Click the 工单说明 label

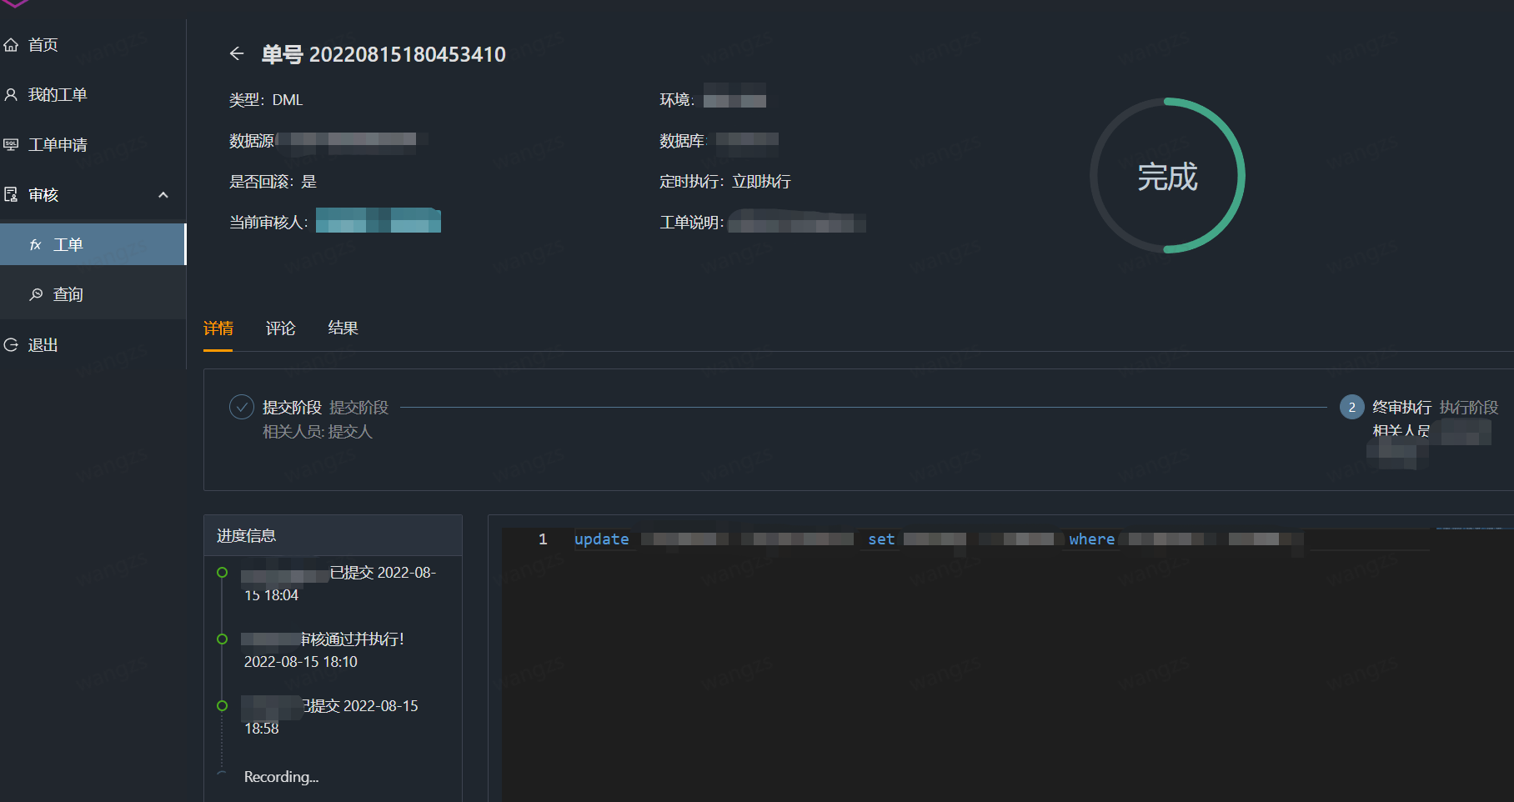click(x=692, y=223)
